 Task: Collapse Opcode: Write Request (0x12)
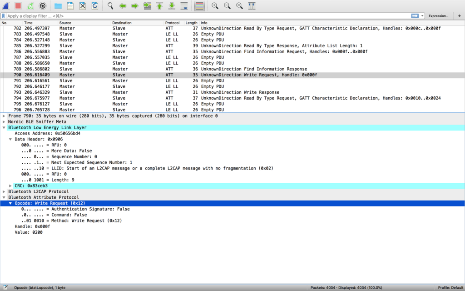tap(10, 203)
